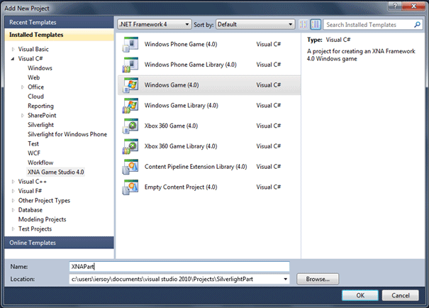This screenshot has height=308, width=429.
Task: Click the Name text field
Action: tap(179, 267)
